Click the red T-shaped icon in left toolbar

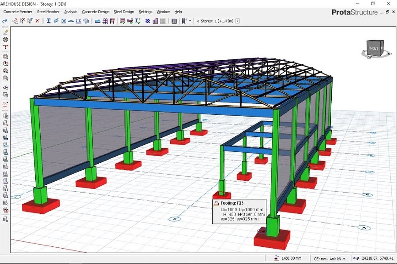point(5,47)
